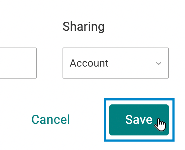Select the Account value in the Sharing box
Viewport: 185px width, 150px height.
89,63
